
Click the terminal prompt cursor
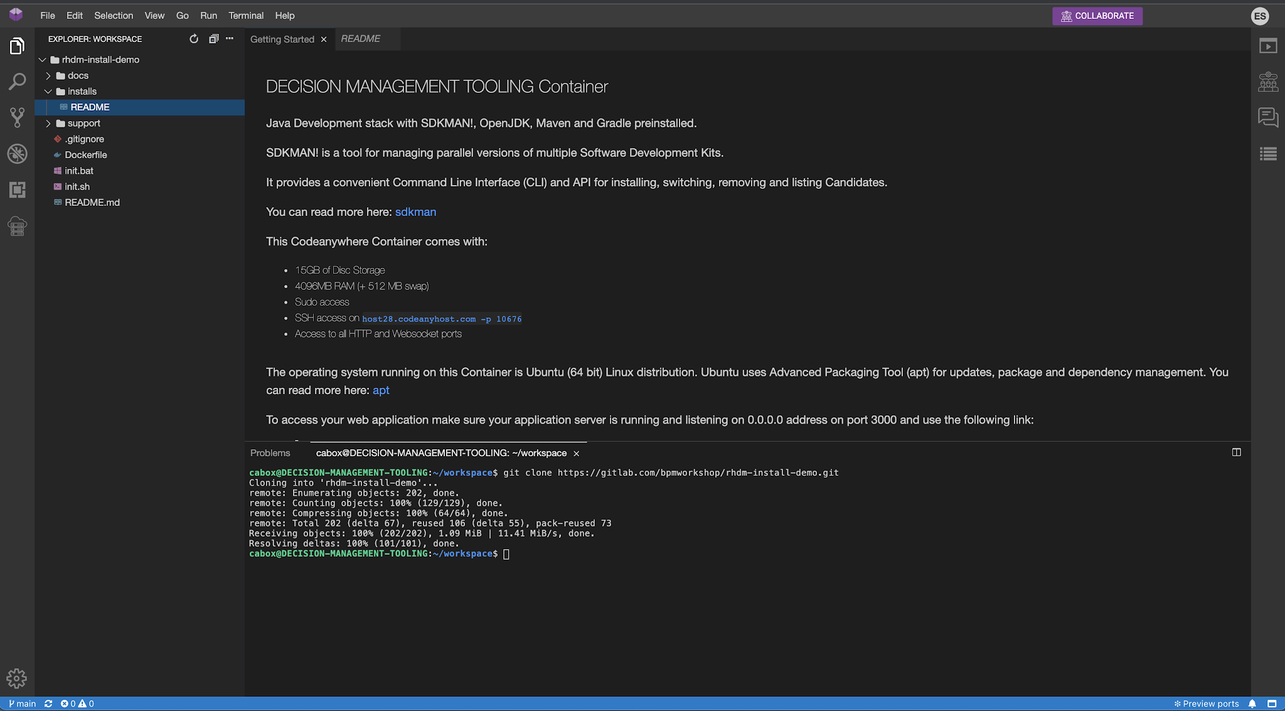pyautogui.click(x=506, y=554)
